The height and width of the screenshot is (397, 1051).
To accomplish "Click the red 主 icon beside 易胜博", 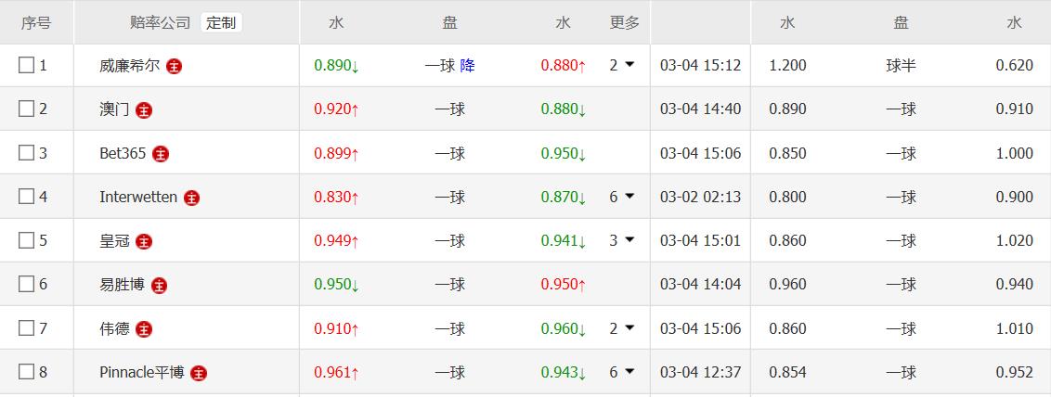I will (x=160, y=286).
